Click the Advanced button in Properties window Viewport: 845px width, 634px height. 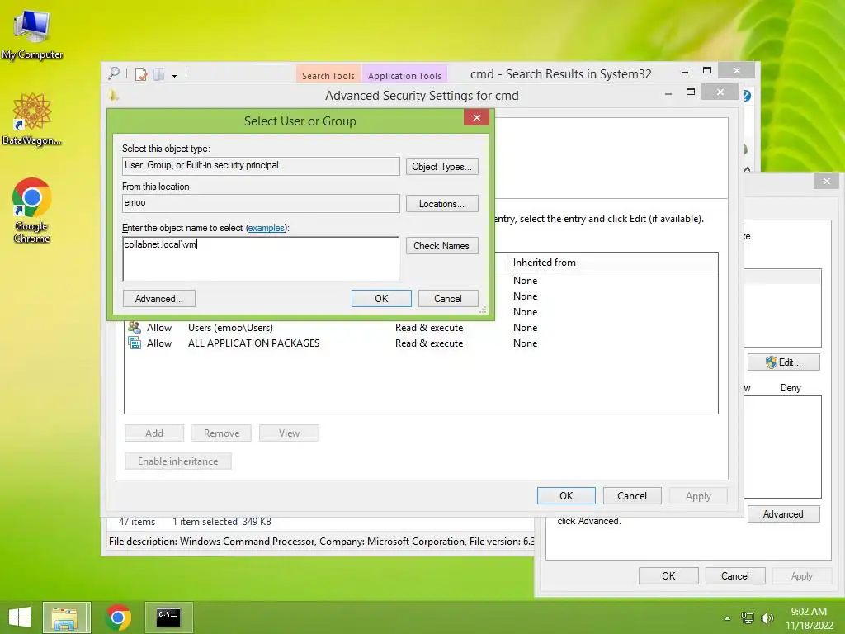point(784,514)
